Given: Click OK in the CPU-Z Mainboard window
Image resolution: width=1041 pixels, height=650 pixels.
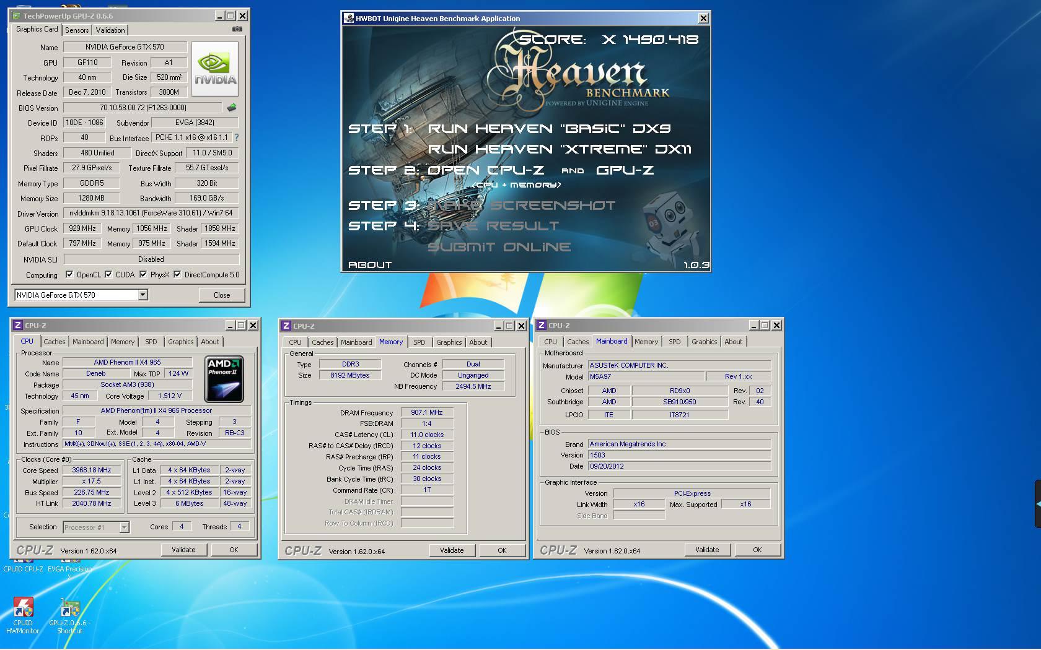Looking at the screenshot, I should point(757,550).
